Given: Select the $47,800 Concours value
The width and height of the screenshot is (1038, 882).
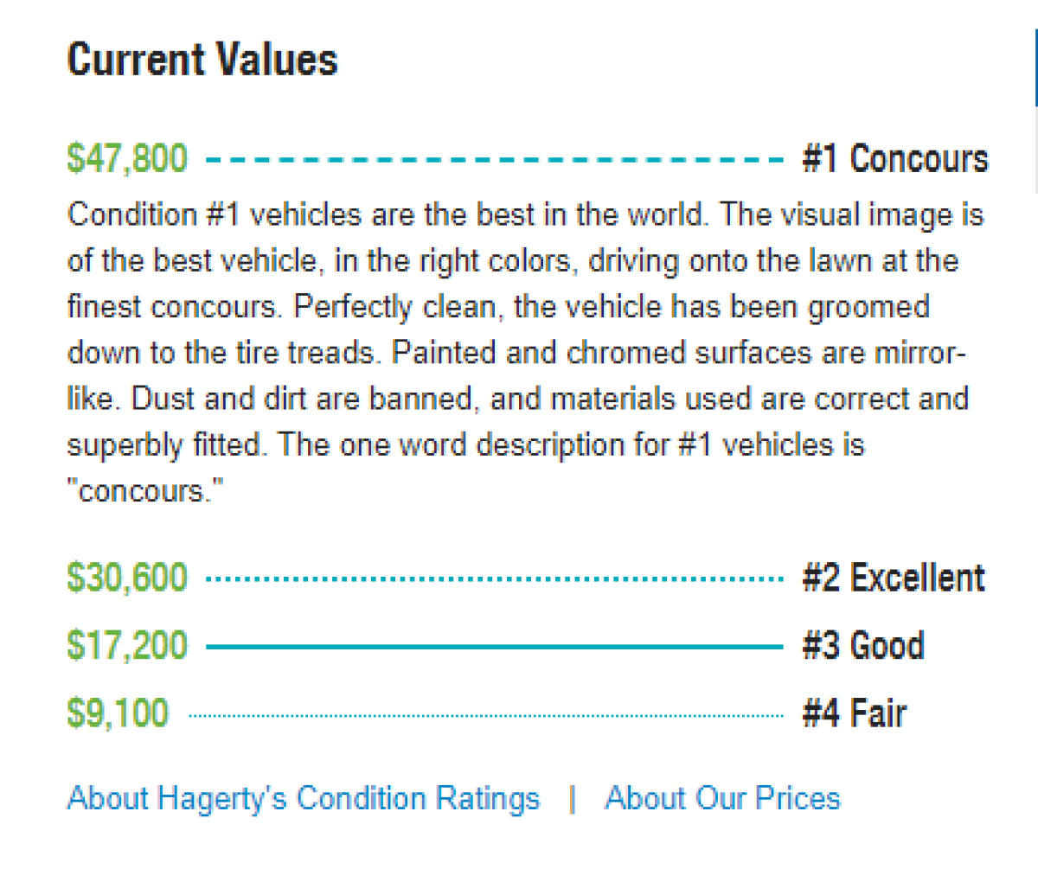Looking at the screenshot, I should click(x=127, y=159).
